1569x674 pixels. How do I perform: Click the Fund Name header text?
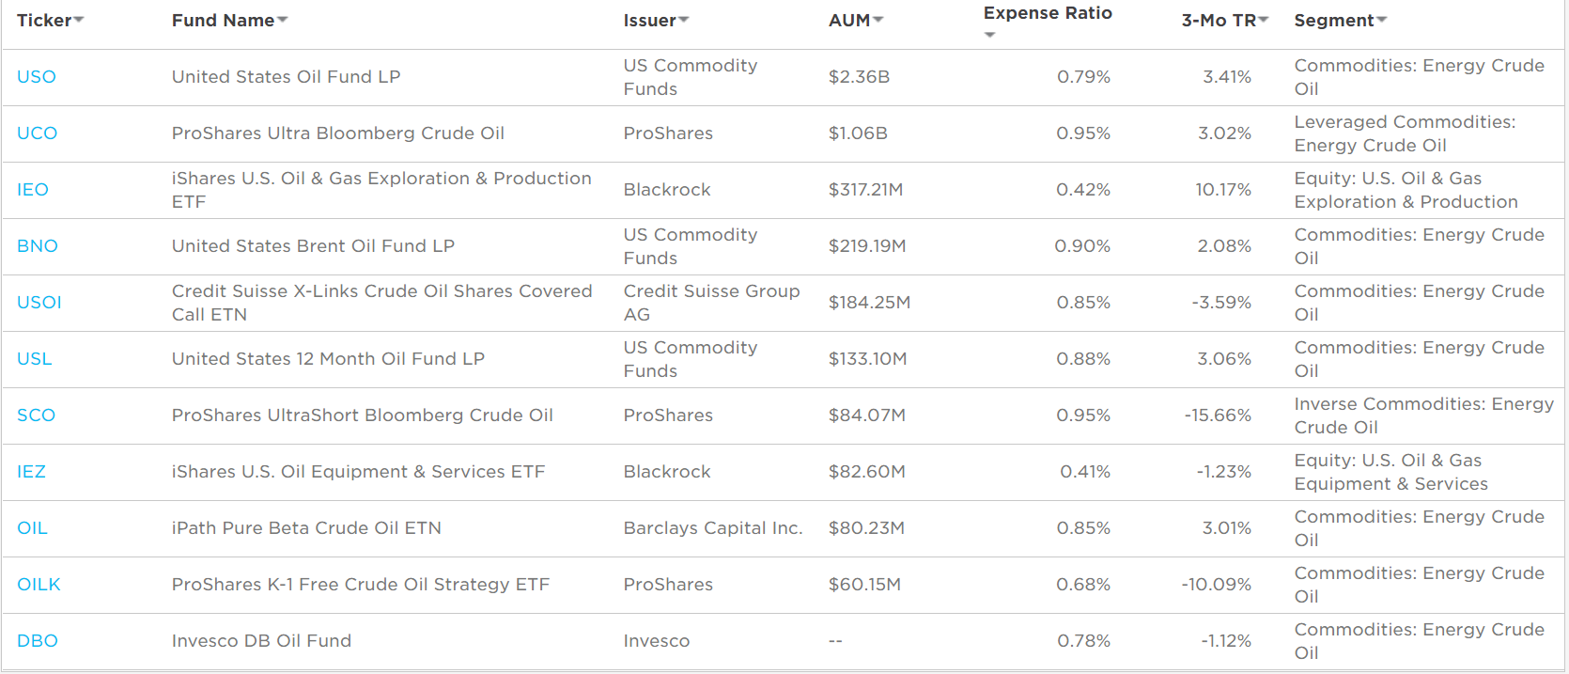[223, 21]
